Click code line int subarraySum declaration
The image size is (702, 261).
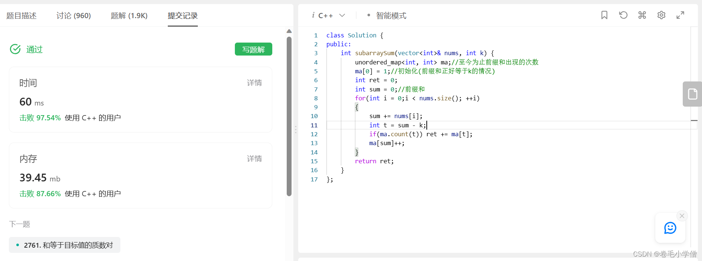pyautogui.click(x=417, y=53)
